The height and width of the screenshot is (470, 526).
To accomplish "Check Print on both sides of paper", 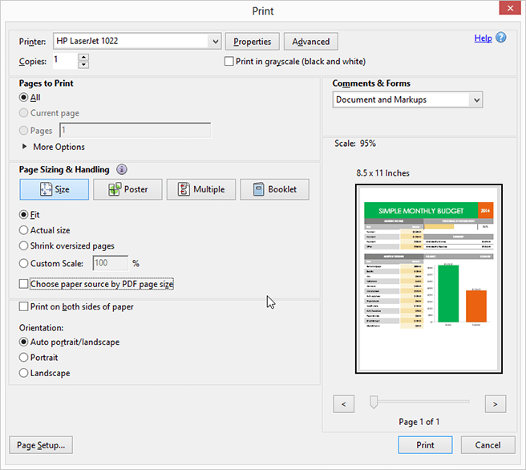I will coord(23,306).
